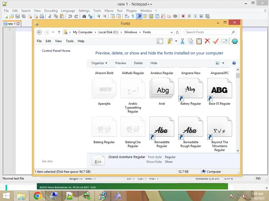Click the Up one level arrow
This screenshot has height=201, width=269.
coord(59,32)
